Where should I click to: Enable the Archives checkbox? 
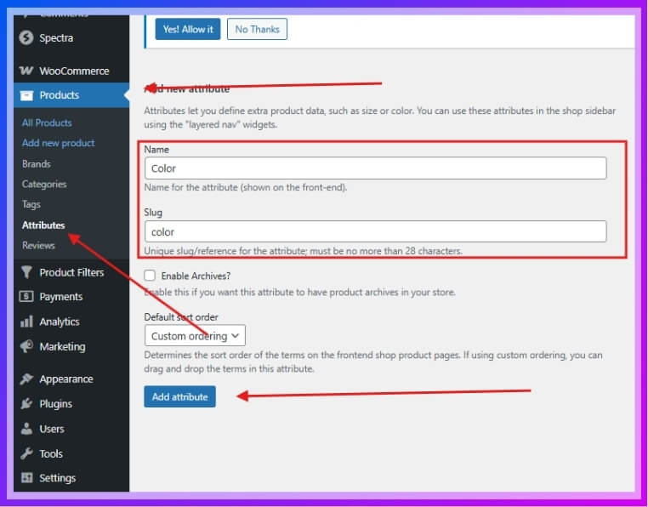pyautogui.click(x=151, y=276)
